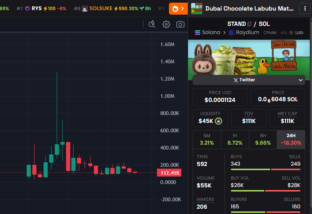Click the SELLS 249 value

click(x=295, y=164)
